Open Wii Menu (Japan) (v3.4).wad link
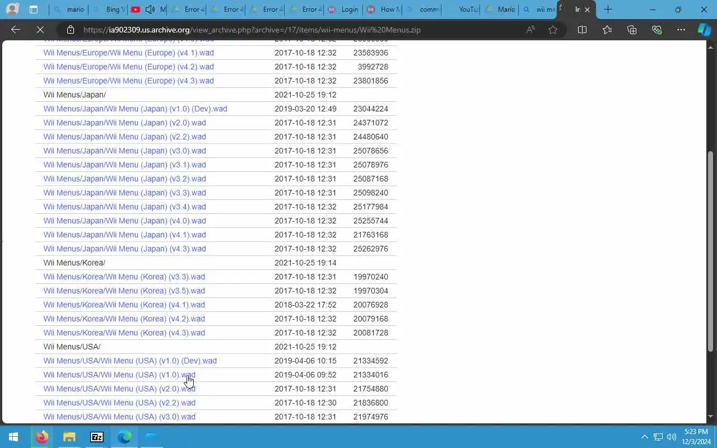The height and width of the screenshot is (448, 717). (x=124, y=207)
